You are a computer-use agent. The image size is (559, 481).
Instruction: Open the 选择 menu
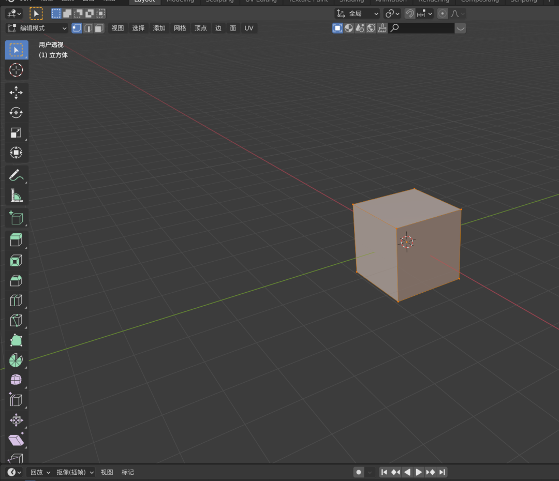coord(138,28)
